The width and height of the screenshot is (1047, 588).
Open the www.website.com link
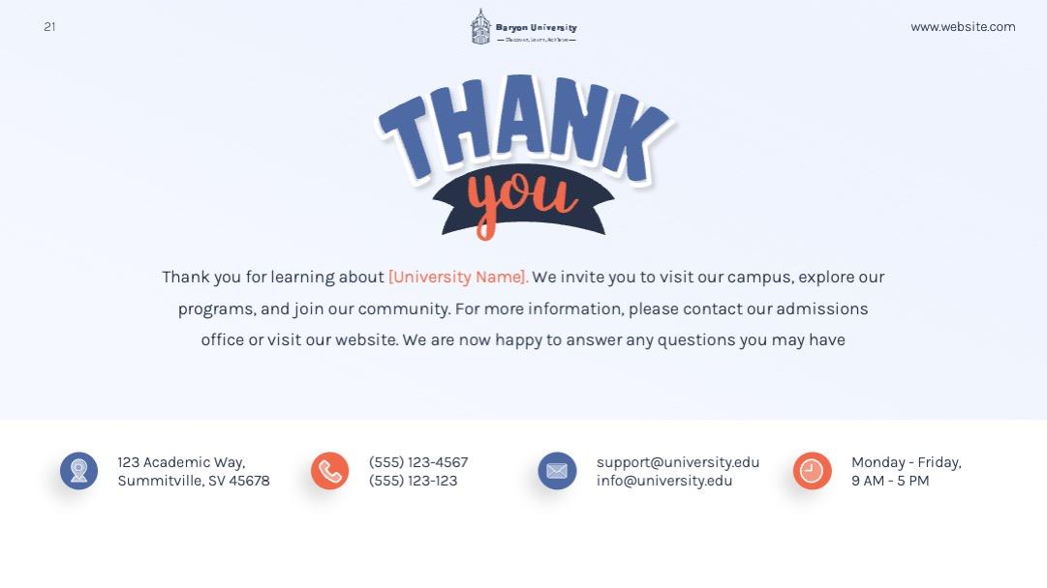pyautogui.click(x=963, y=27)
